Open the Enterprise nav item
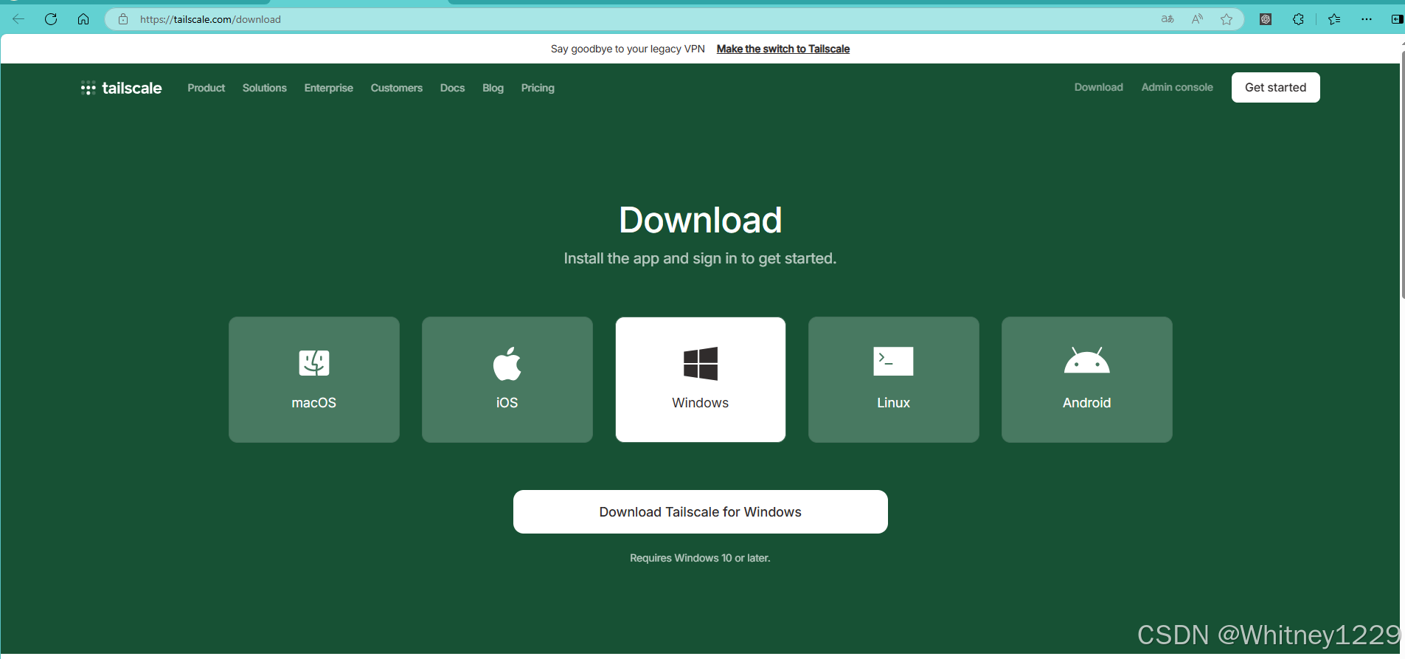The height and width of the screenshot is (659, 1405). [329, 88]
